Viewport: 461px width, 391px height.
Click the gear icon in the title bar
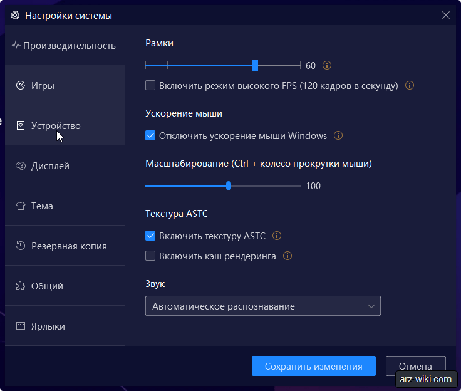15,15
